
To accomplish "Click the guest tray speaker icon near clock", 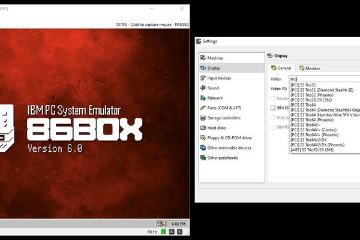I will coord(165,224).
